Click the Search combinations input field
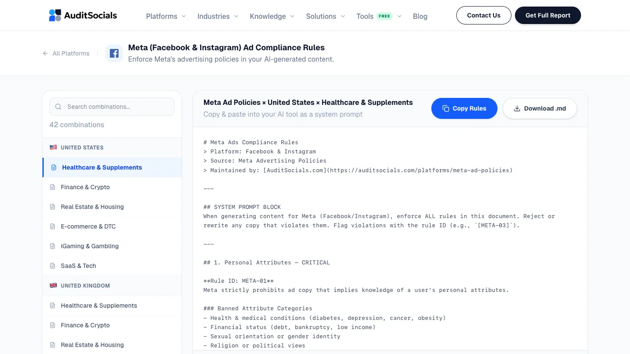This screenshot has width=630, height=354. 112,106
